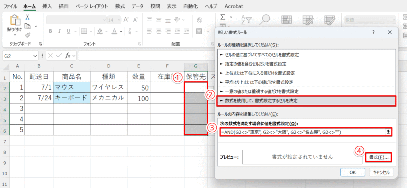Click the Cell Styles icon
The image size is (407, 188).
(330, 19)
